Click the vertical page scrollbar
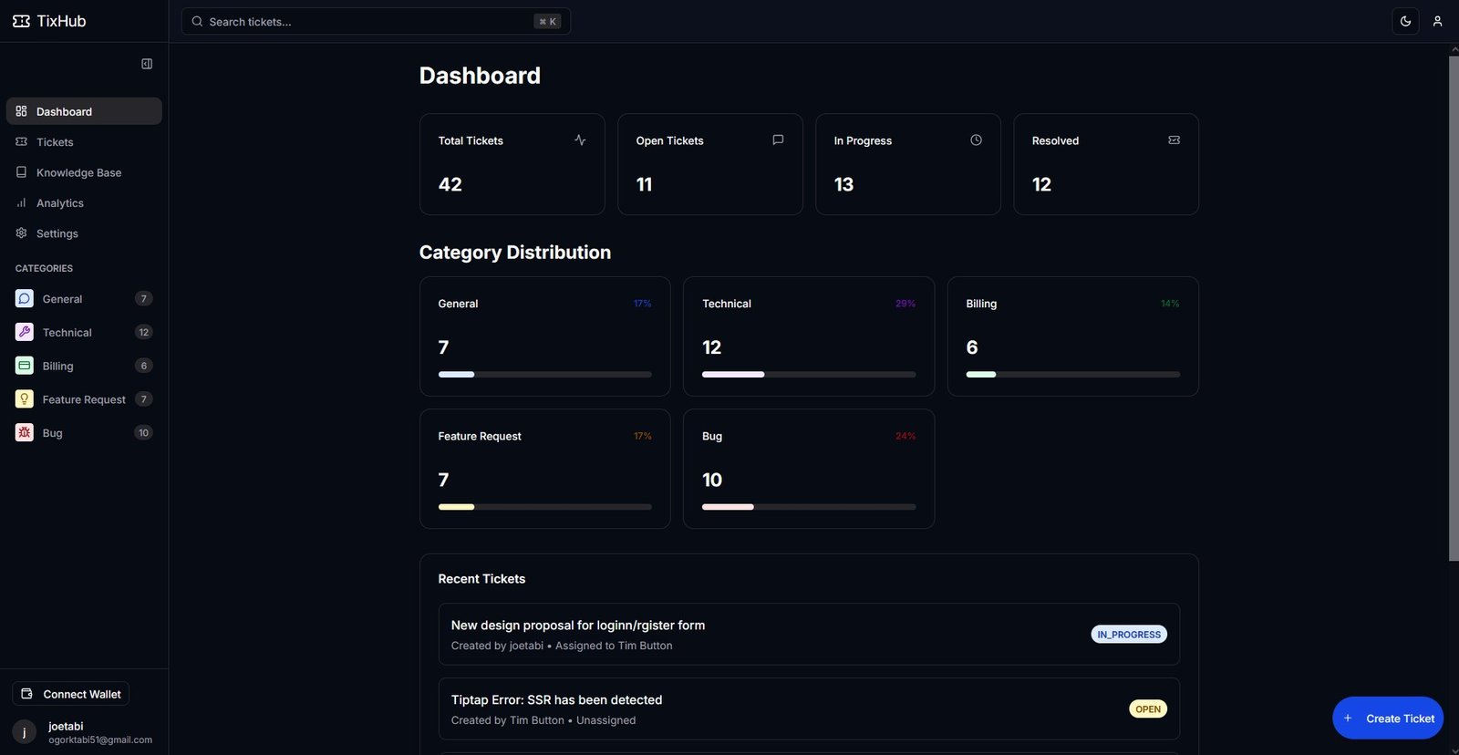This screenshot has height=755, width=1459. [x=1454, y=308]
